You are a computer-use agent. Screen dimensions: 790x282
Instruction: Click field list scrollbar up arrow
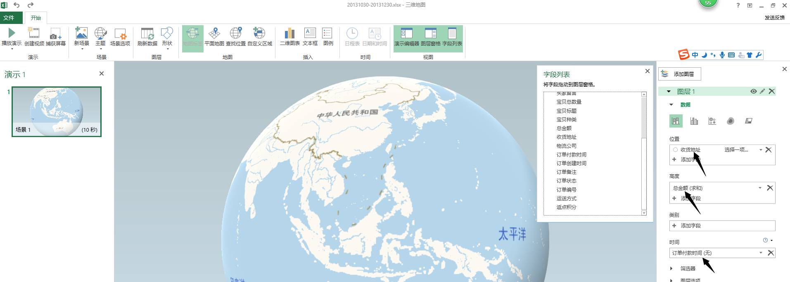pos(643,95)
